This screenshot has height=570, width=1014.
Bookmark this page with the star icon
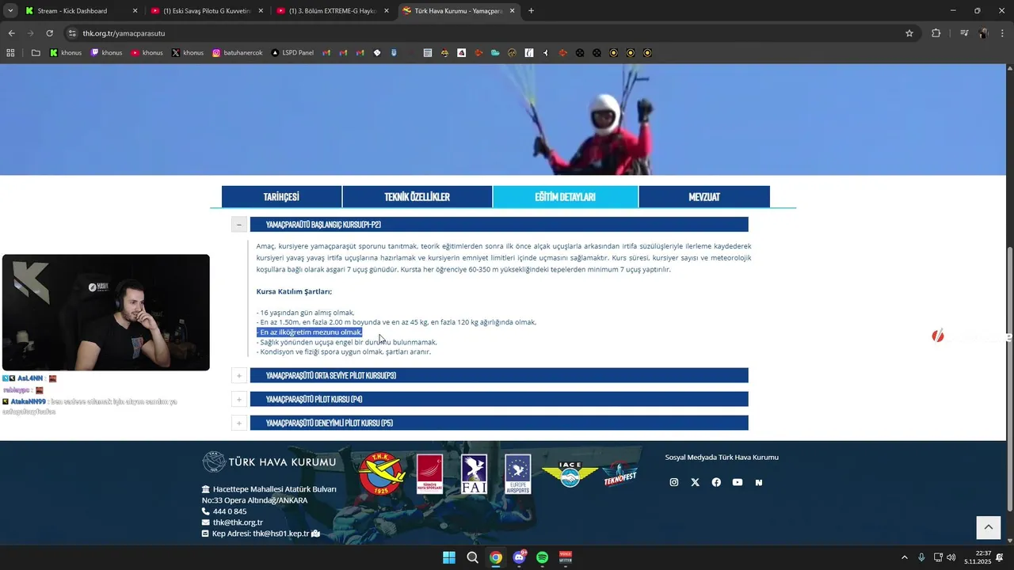pyautogui.click(x=909, y=33)
